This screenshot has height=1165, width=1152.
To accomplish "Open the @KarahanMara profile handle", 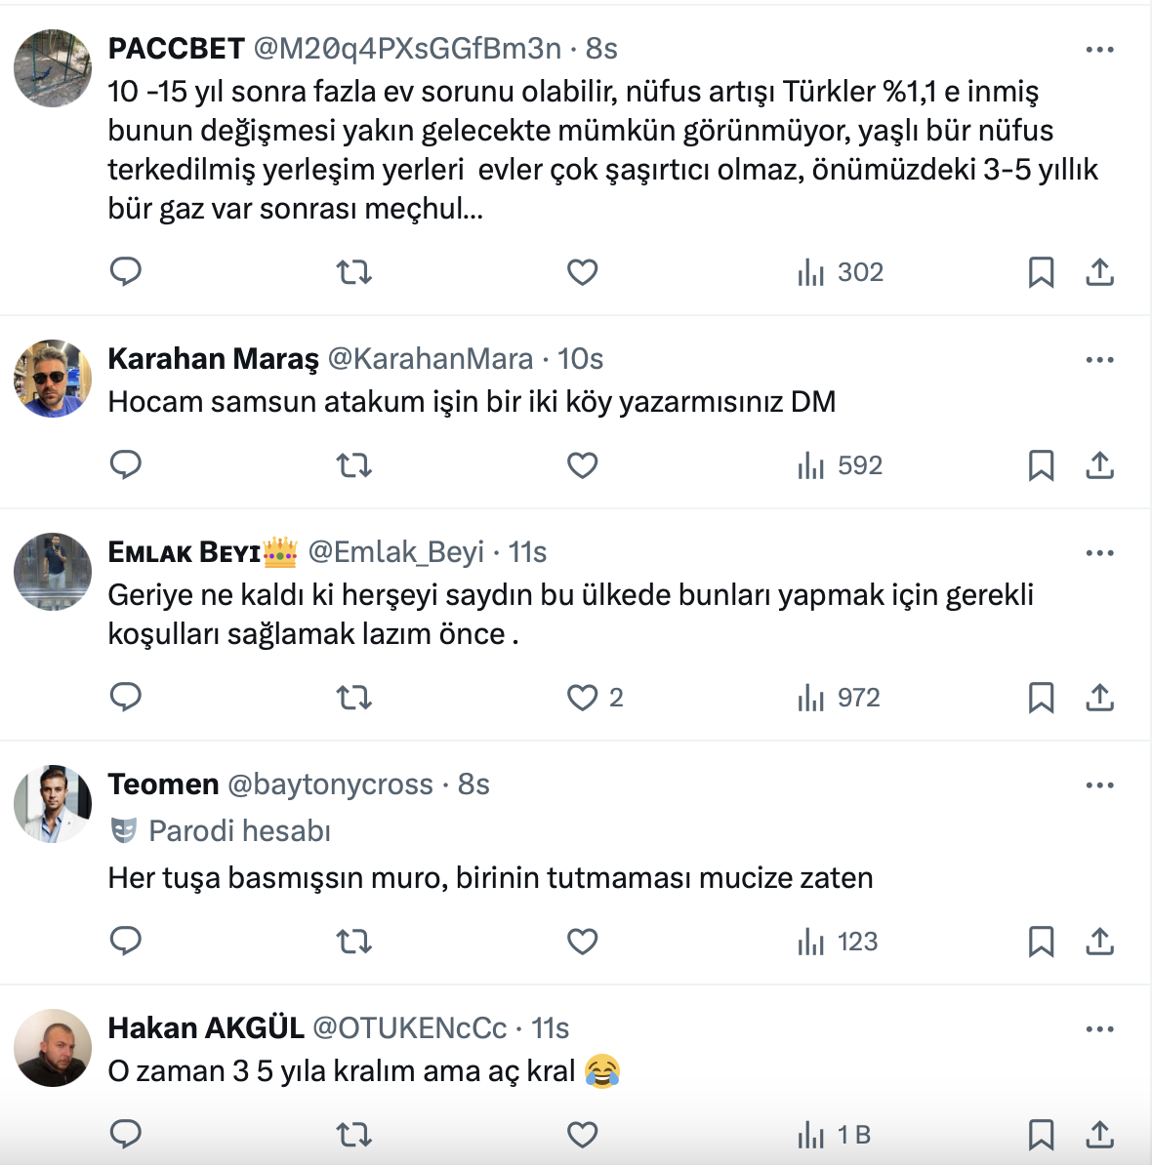I will pos(431,359).
